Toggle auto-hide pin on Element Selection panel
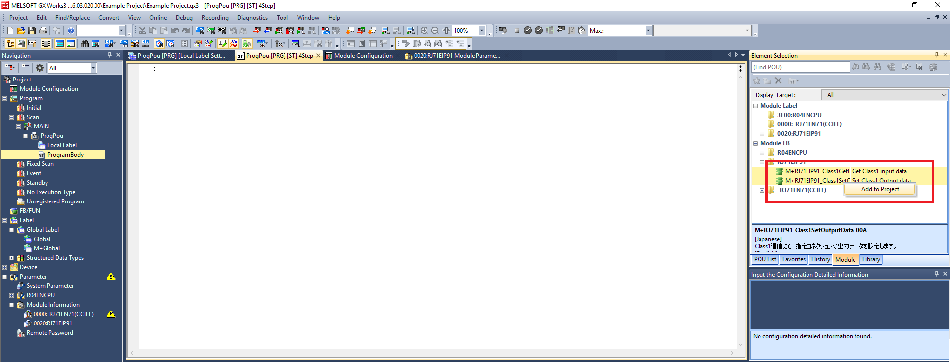950x362 pixels. (936, 55)
